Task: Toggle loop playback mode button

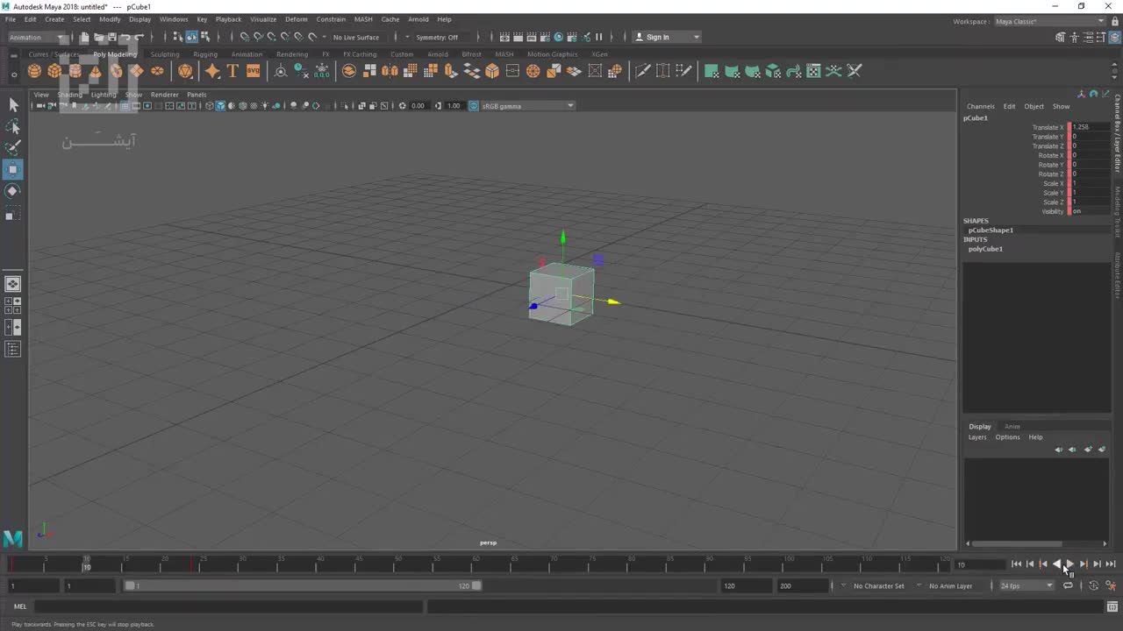Action: click(x=1068, y=585)
